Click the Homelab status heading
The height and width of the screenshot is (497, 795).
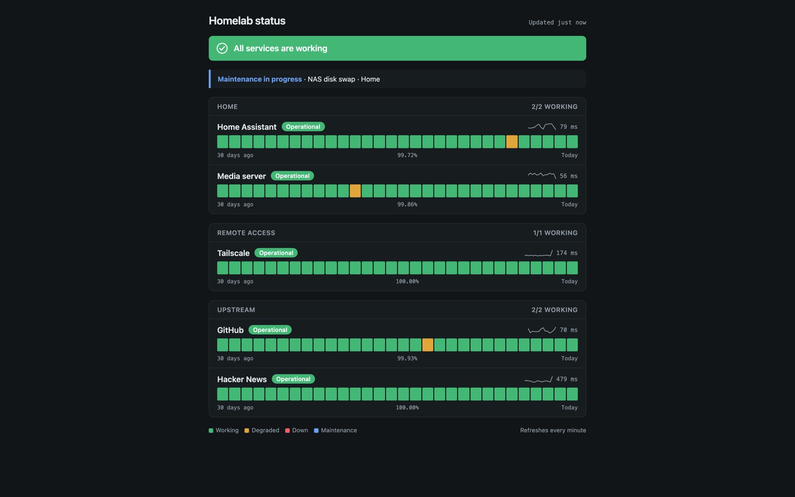[247, 21]
